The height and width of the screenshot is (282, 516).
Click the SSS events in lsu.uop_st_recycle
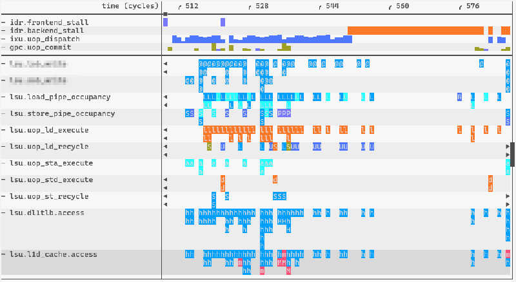tap(280, 196)
